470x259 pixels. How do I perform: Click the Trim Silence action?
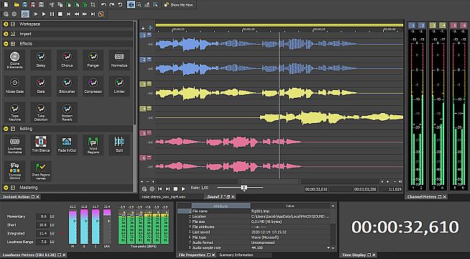tap(41, 145)
